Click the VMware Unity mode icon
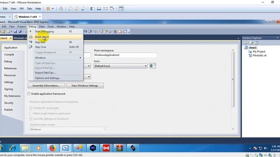The height and width of the screenshot is (157, 280). pos(112,9)
